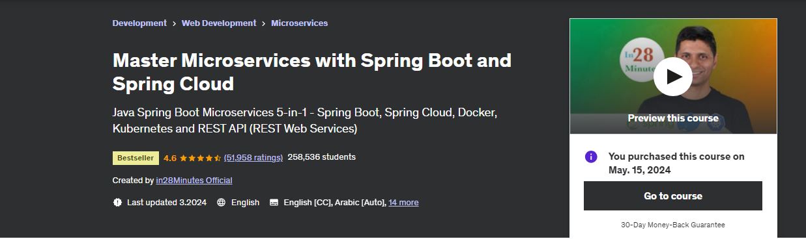Open the Microservices breadcrumb
This screenshot has width=806, height=239.
coord(299,23)
